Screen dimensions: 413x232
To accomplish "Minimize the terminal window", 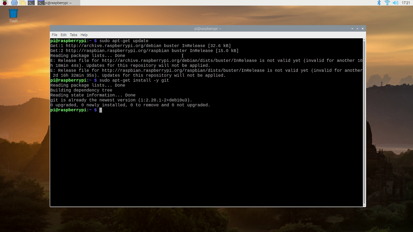I will pos(352,29).
